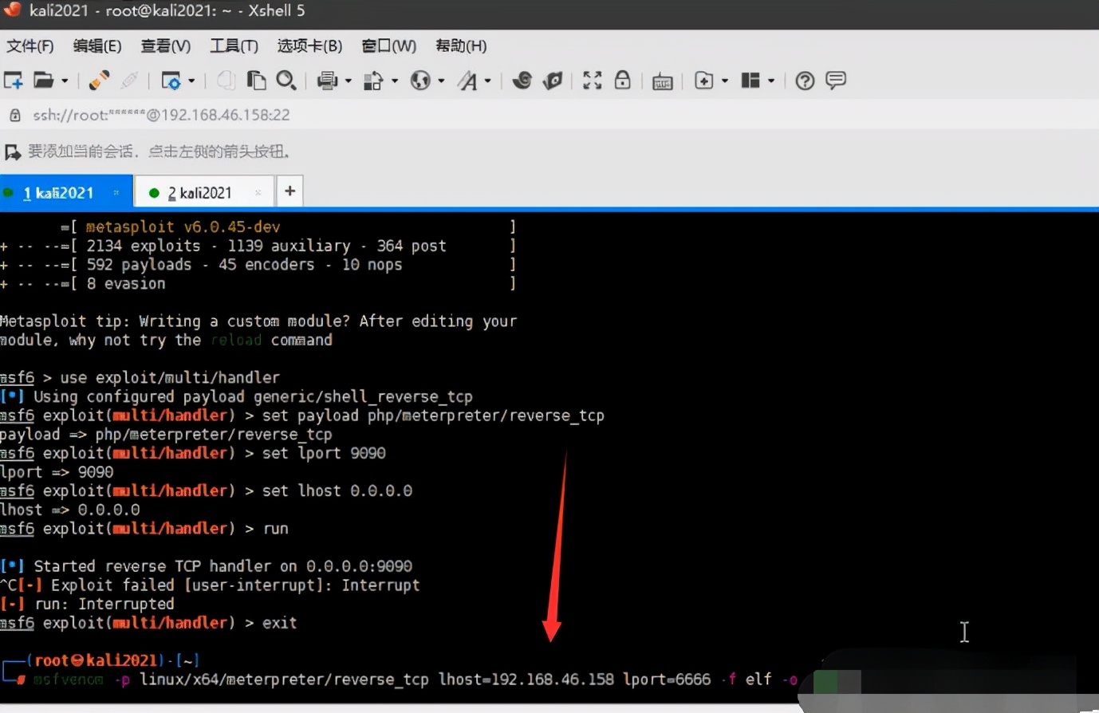Click the 'metasploit v6.0.45-dev' text

click(x=183, y=227)
